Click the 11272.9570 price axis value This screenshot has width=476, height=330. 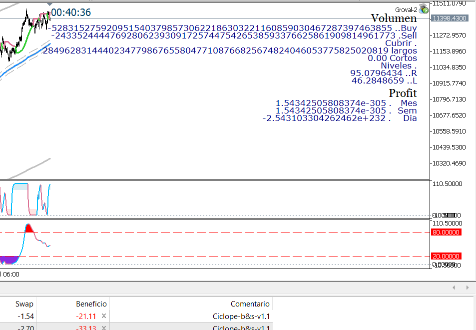click(449, 35)
